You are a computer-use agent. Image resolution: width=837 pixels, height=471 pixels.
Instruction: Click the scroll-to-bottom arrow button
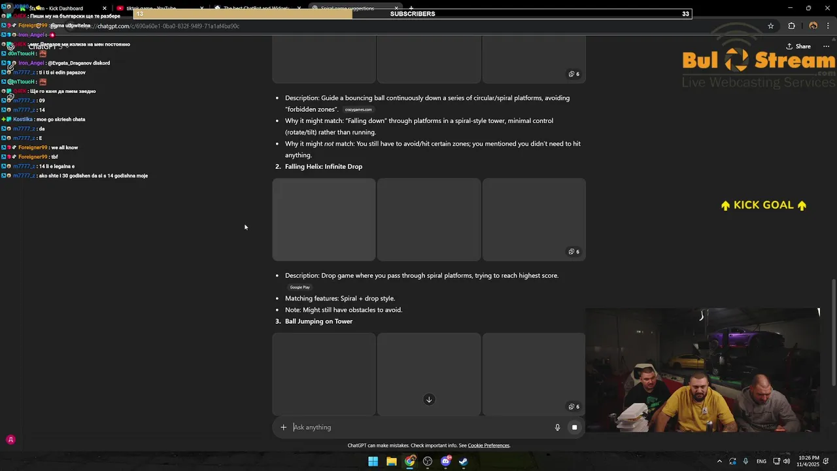click(x=429, y=400)
